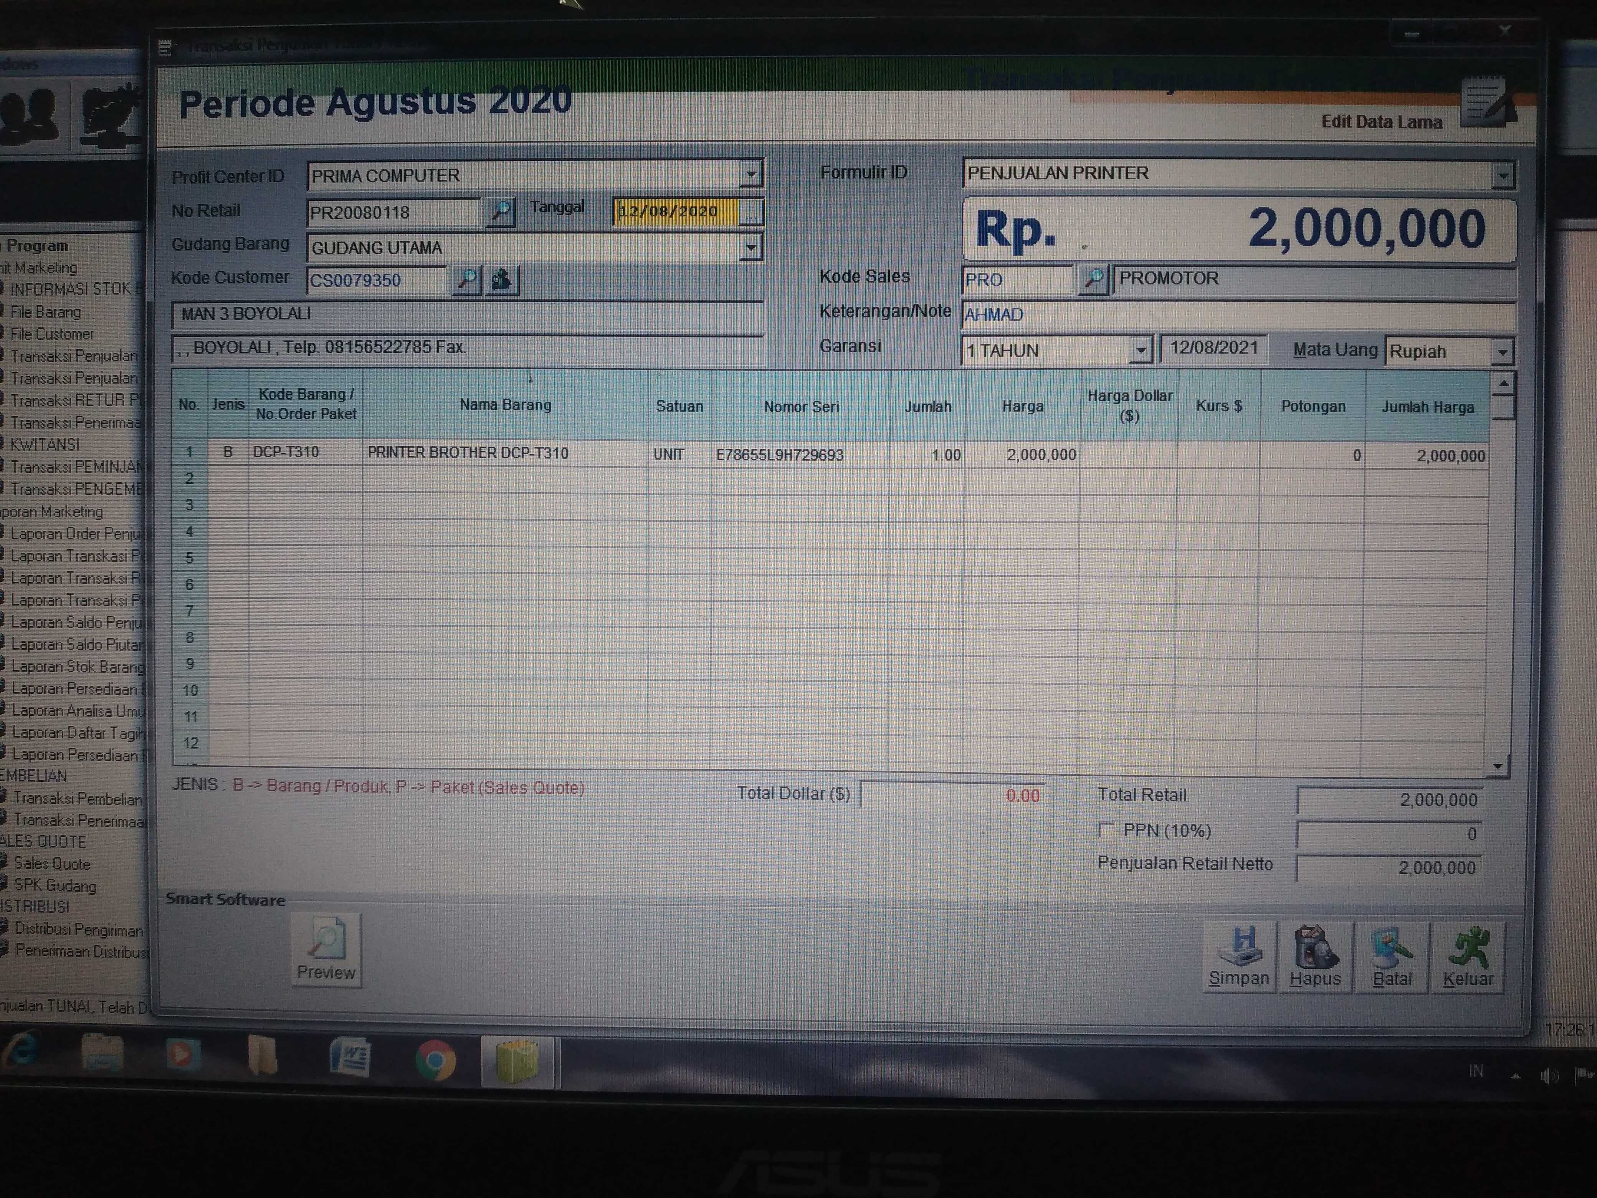
Task: Open the Gudang Barang dropdown
Action: click(751, 248)
